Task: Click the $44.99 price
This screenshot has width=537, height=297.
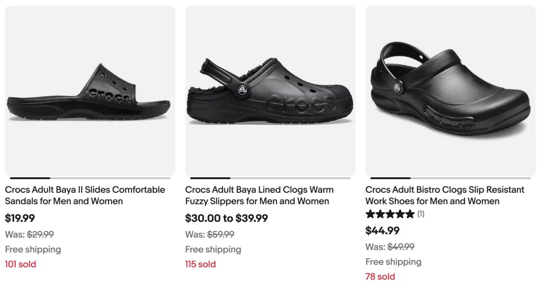Action: [x=382, y=230]
